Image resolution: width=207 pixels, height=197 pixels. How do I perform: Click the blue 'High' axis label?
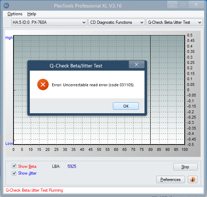coord(9,38)
